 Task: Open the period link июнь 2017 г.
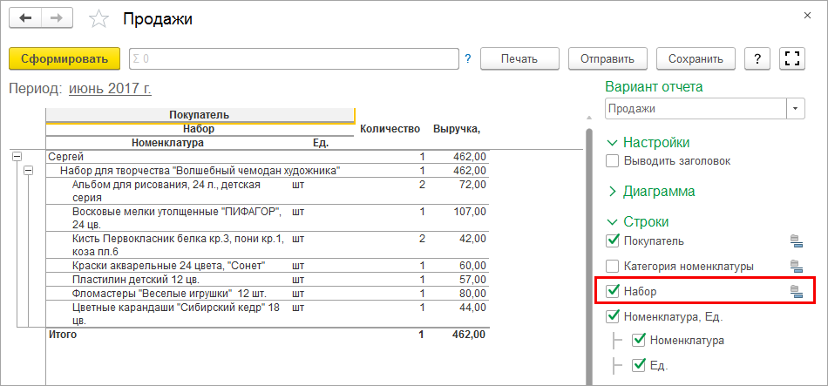(x=109, y=89)
